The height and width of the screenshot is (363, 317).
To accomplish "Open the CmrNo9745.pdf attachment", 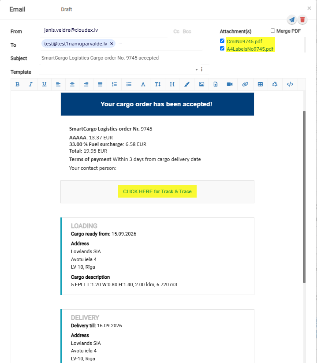I will coord(244,41).
